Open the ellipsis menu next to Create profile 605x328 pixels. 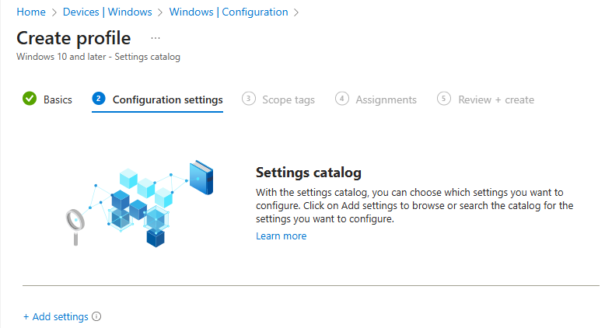click(156, 38)
